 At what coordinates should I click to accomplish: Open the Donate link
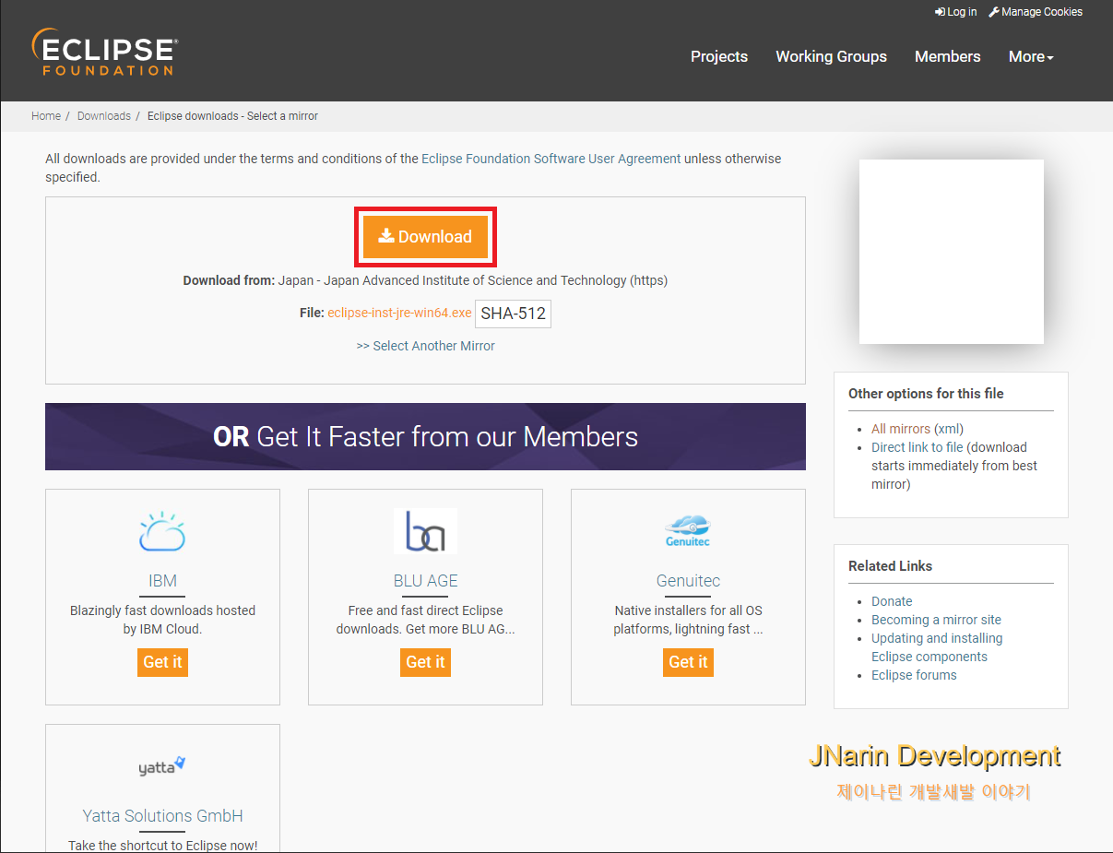[892, 601]
